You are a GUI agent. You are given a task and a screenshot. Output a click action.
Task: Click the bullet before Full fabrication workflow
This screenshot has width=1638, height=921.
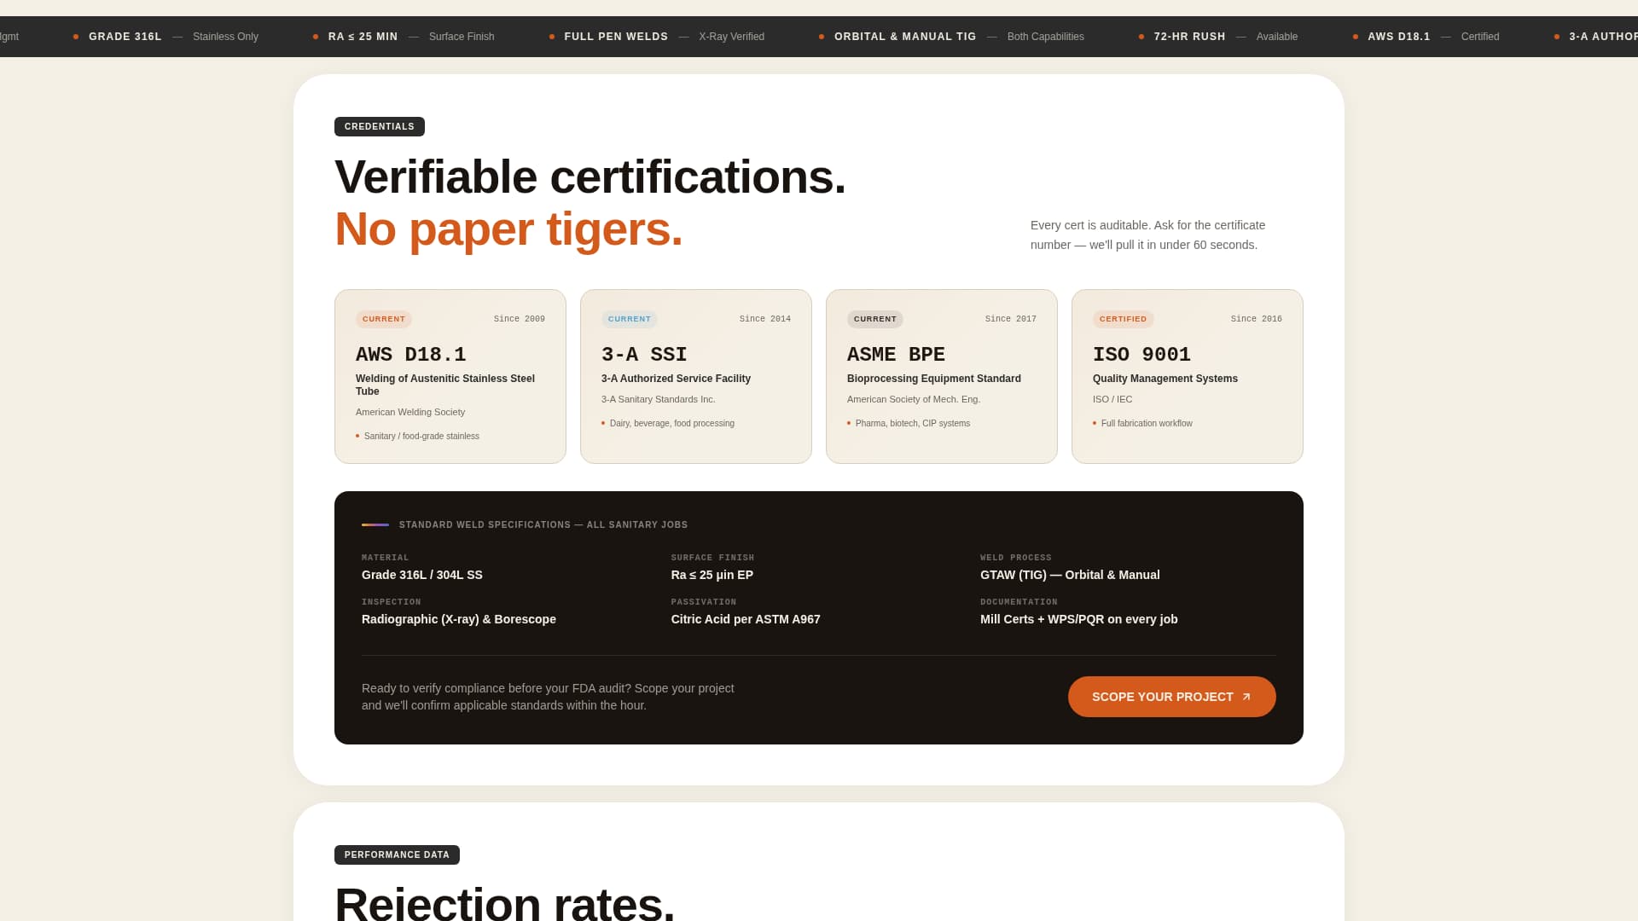coord(1095,423)
